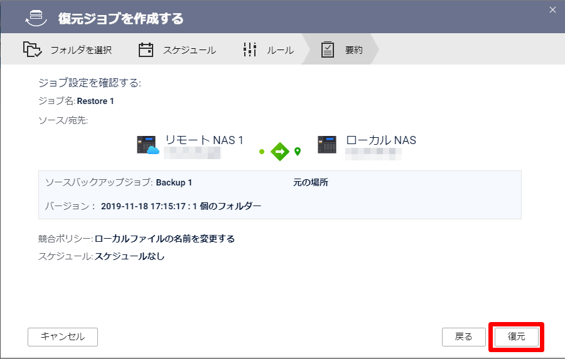The image size is (565, 359).
Task: Switch to the ルール step tab
Action: click(269, 49)
